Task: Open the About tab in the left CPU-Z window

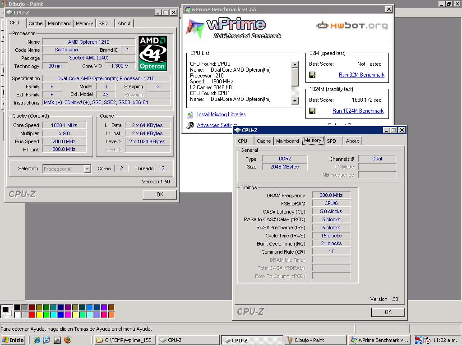Action: coord(124,23)
